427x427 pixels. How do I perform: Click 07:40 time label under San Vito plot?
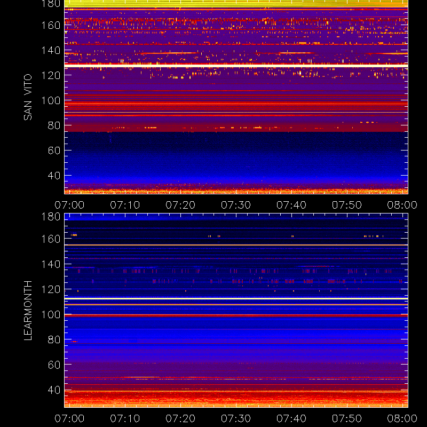pos(291,205)
